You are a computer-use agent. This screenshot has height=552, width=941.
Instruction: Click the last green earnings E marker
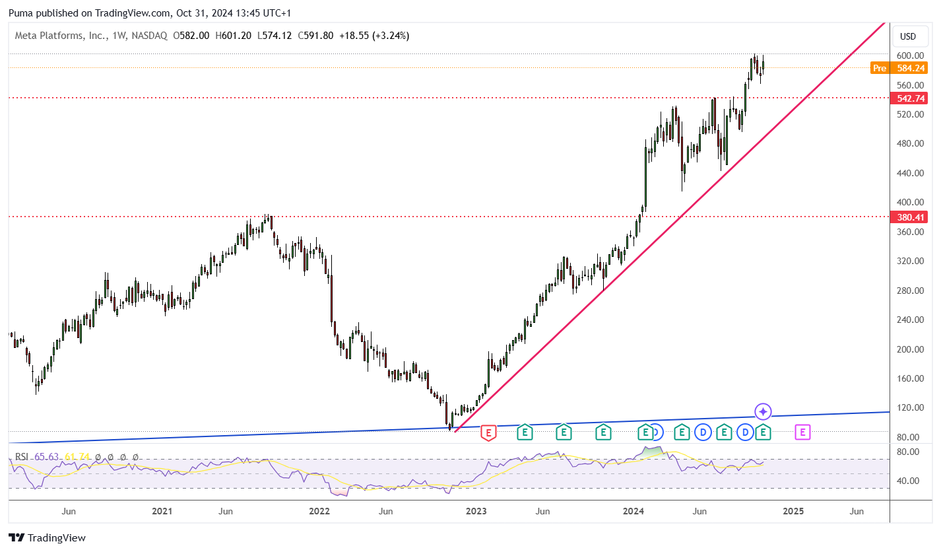(763, 432)
